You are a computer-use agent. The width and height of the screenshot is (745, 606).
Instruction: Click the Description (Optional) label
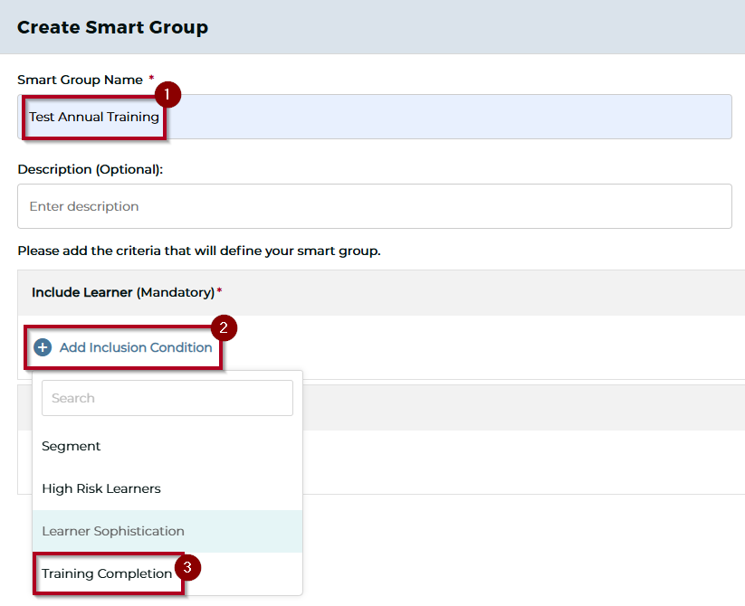pos(90,169)
